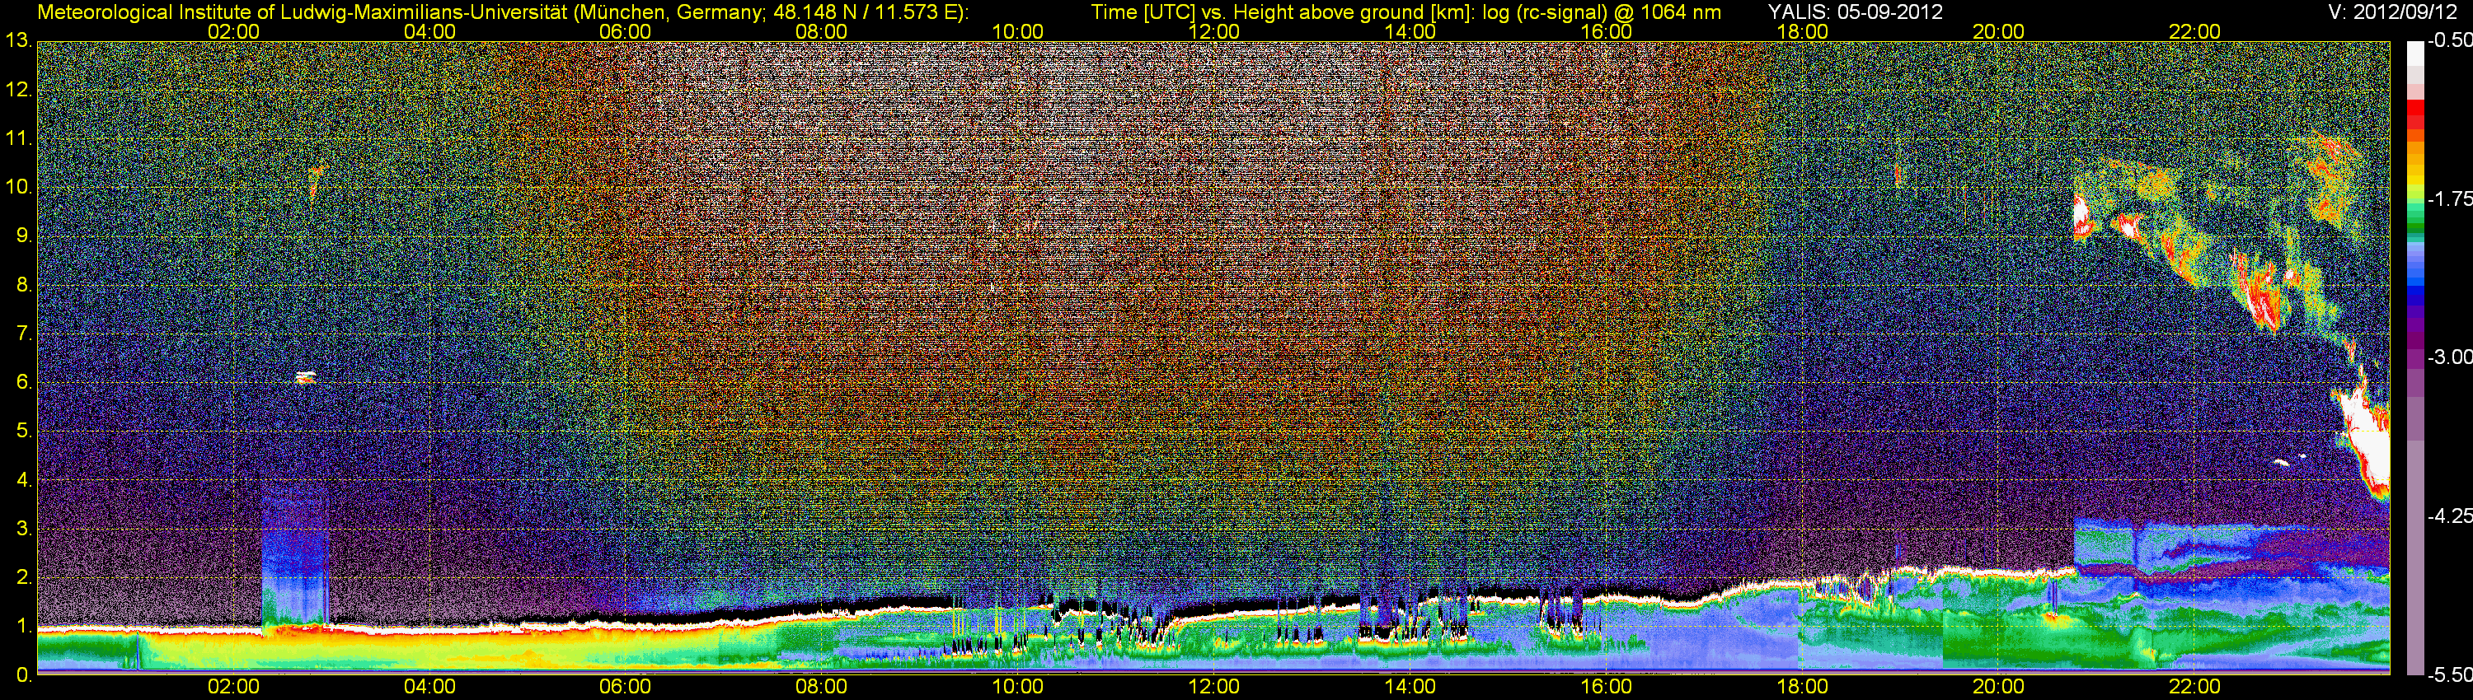The height and width of the screenshot is (700, 2473).
Task: Click the height axis label '3.'
Action: pyautogui.click(x=24, y=529)
